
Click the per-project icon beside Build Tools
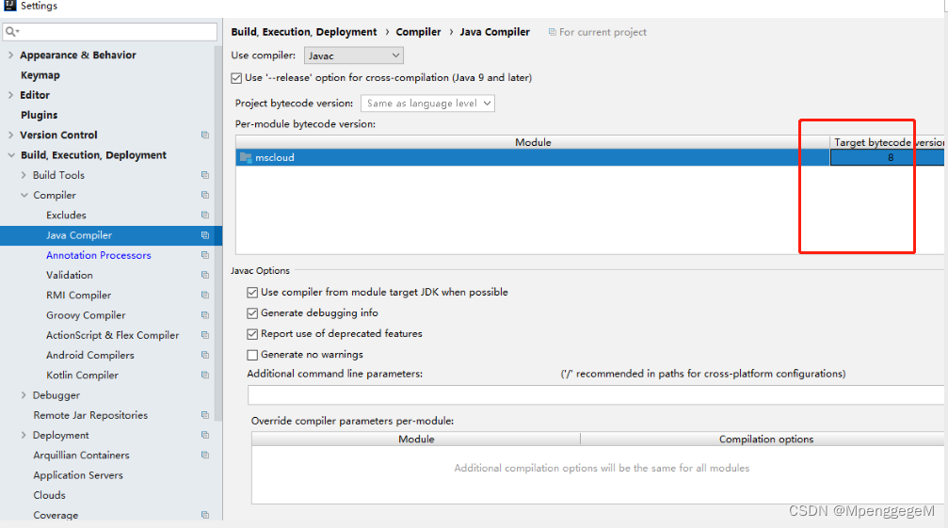pyautogui.click(x=205, y=175)
